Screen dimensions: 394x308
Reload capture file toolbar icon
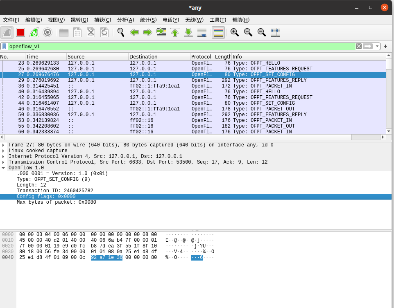pyautogui.click(x=104, y=32)
